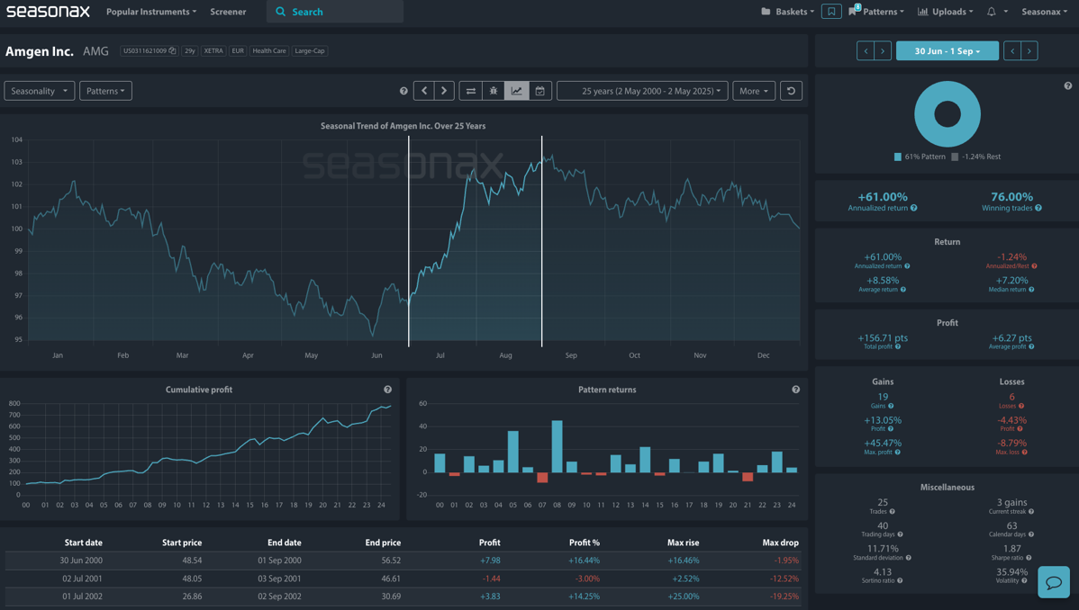Click the bug icon in chart toolbar
This screenshot has height=610, width=1079.
(x=494, y=91)
